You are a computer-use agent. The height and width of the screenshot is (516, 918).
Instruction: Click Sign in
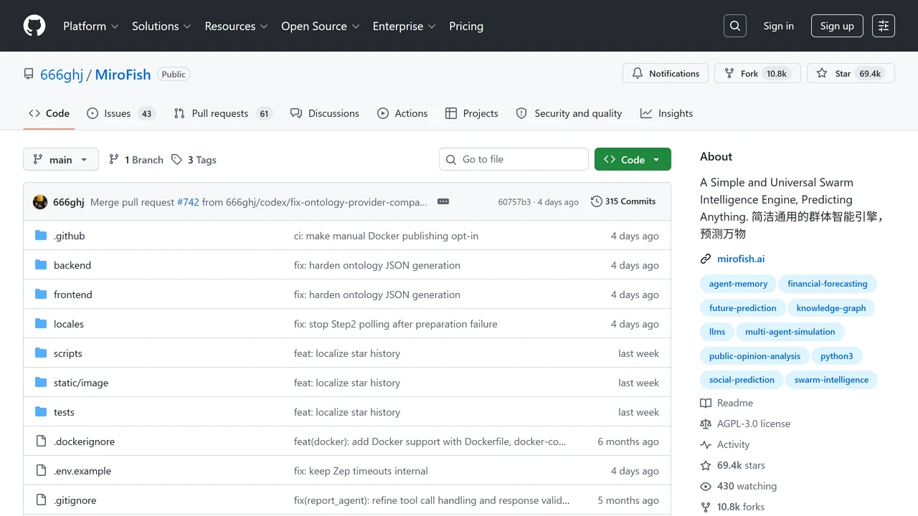tap(779, 26)
